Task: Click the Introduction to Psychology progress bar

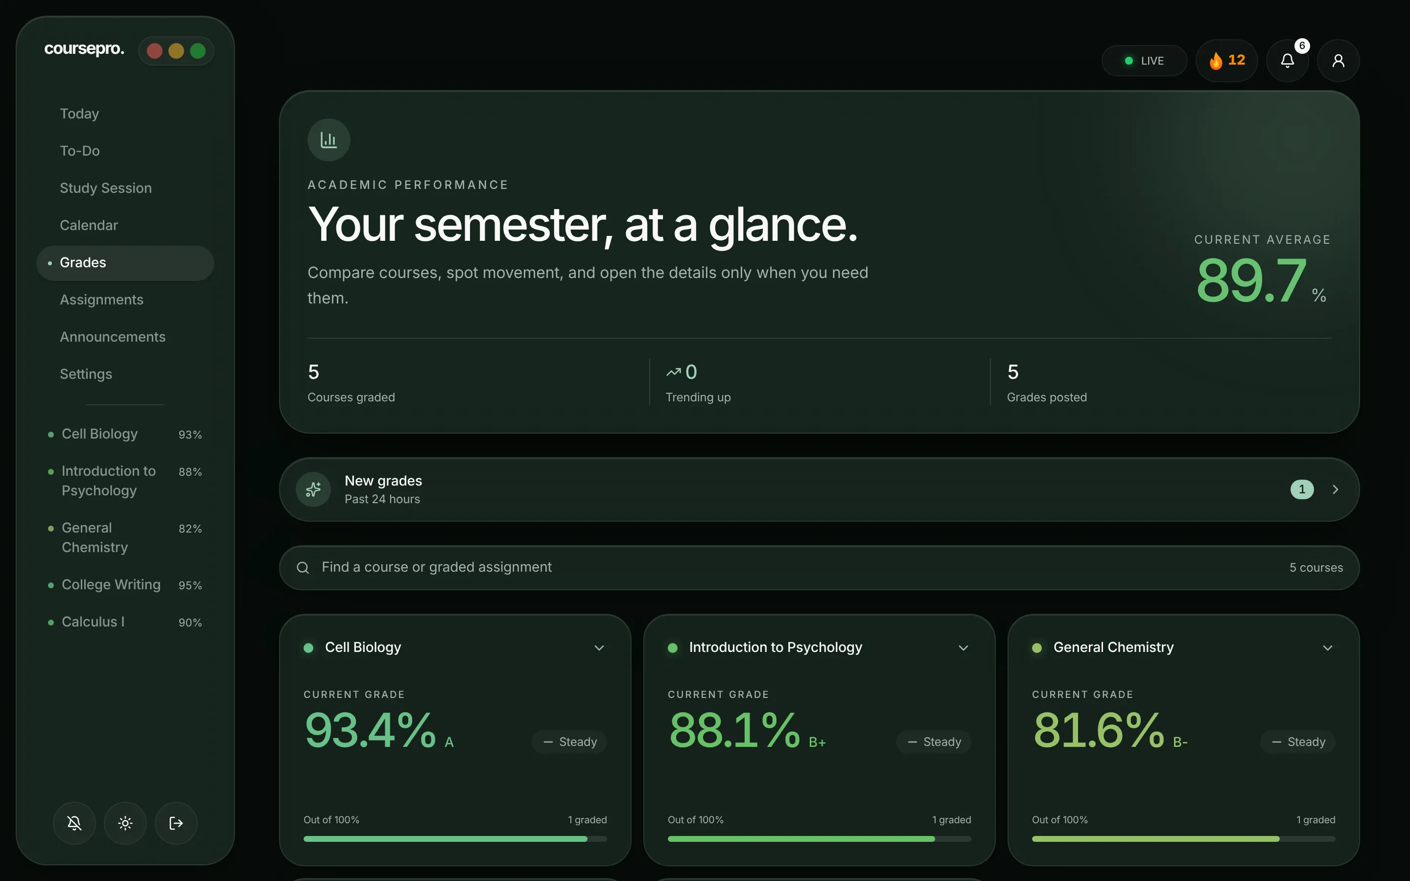Action: point(819,839)
